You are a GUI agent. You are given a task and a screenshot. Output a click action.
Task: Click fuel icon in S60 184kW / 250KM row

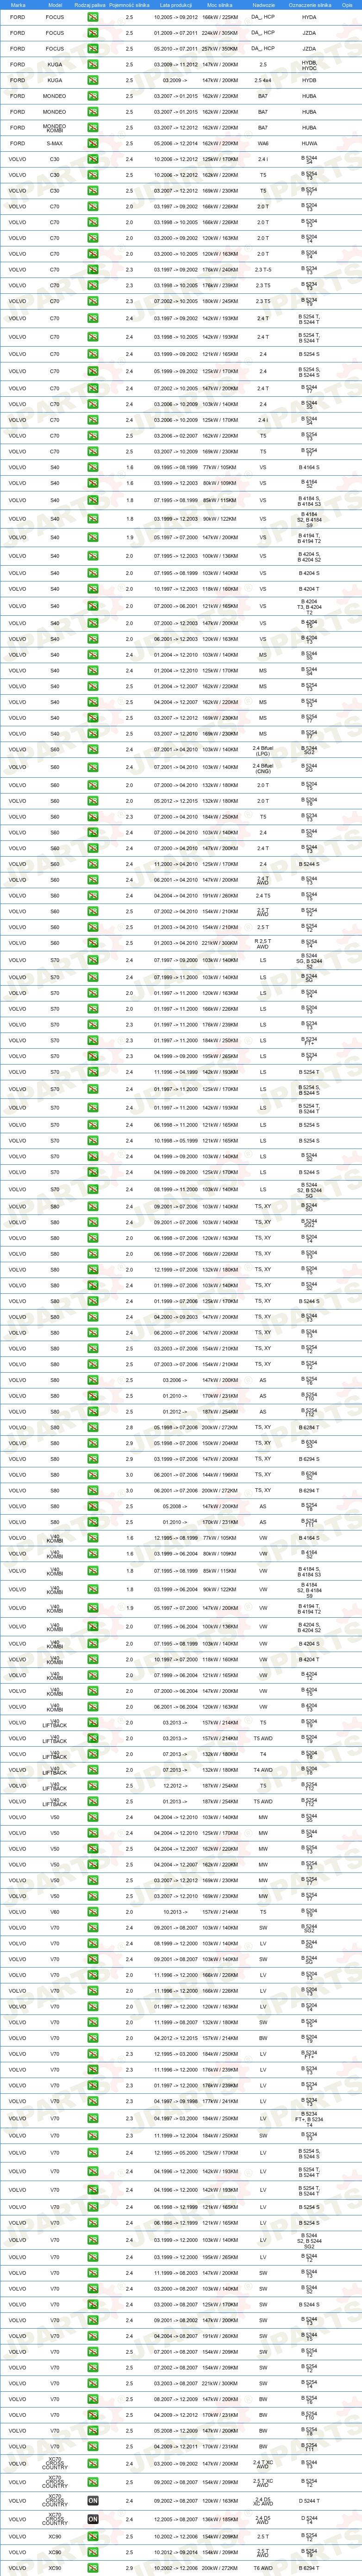point(93,817)
